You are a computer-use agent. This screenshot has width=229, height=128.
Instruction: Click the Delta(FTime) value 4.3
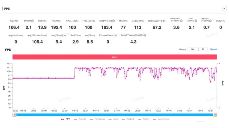pyautogui.click(x=133, y=42)
